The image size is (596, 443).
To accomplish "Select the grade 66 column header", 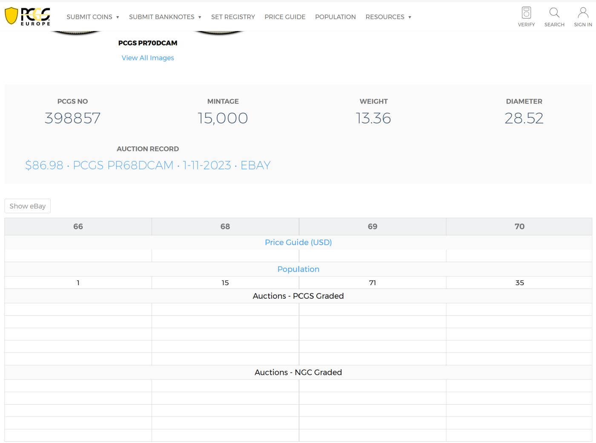I will point(78,226).
